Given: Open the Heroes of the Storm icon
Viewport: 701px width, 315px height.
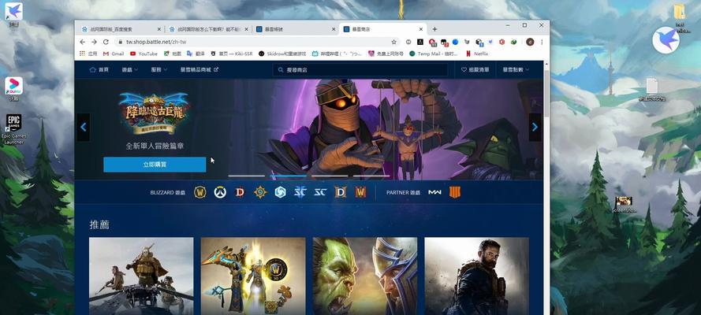Looking at the screenshot, I should click(x=280, y=192).
